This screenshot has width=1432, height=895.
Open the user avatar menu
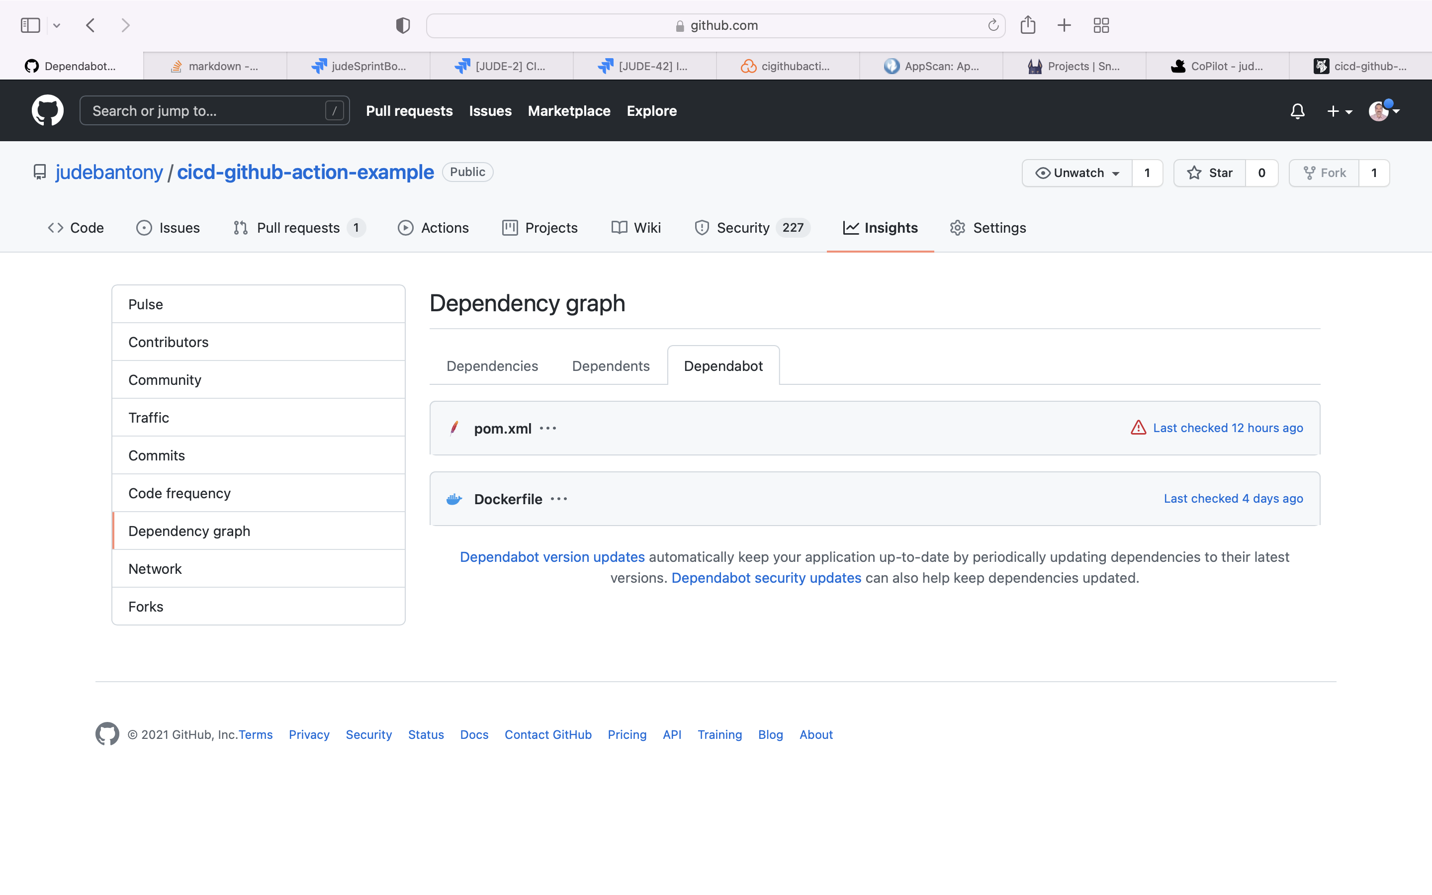pos(1383,111)
